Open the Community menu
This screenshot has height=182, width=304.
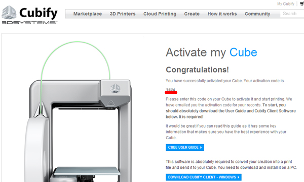(257, 14)
